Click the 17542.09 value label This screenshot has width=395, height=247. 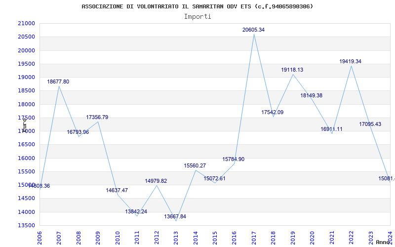click(x=273, y=112)
